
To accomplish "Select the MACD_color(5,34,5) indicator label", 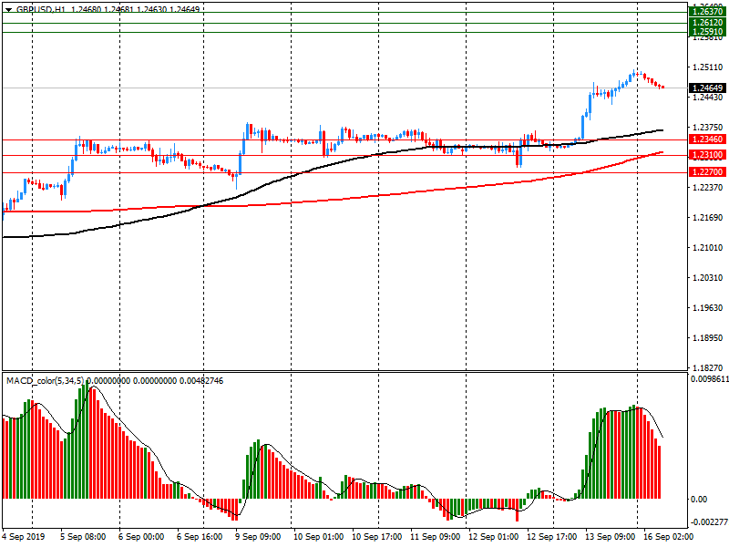I will point(45,381).
